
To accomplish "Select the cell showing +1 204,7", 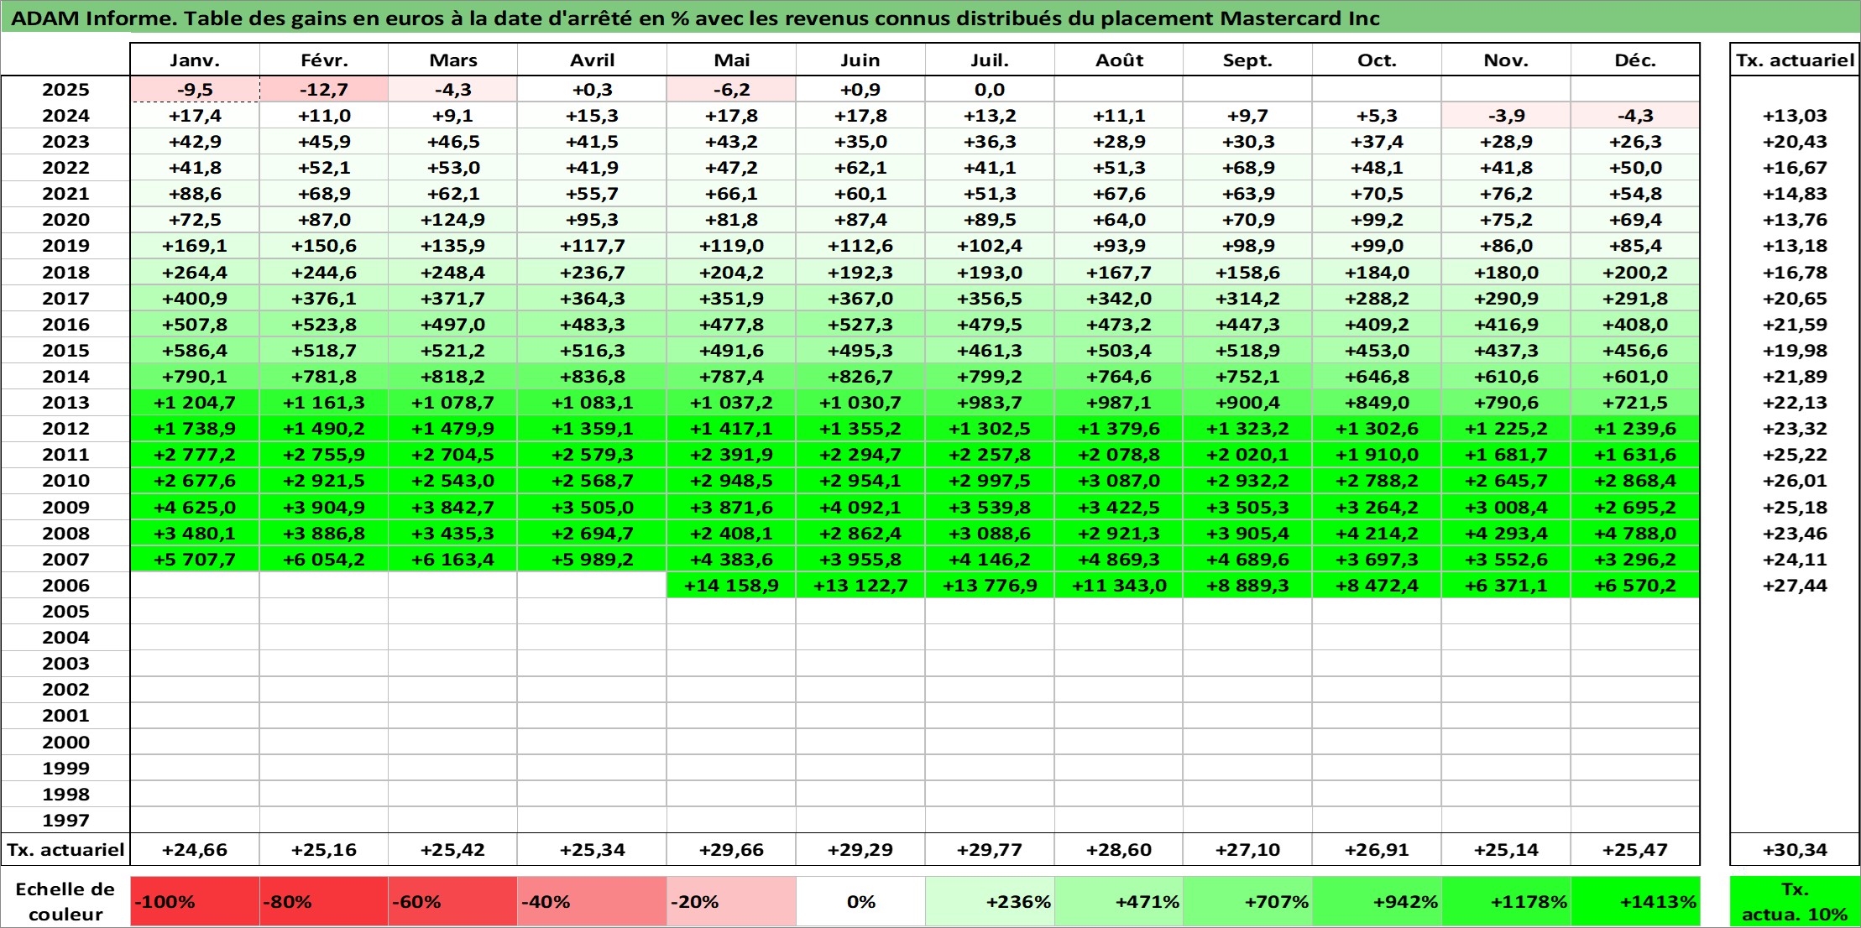I will click(x=195, y=403).
